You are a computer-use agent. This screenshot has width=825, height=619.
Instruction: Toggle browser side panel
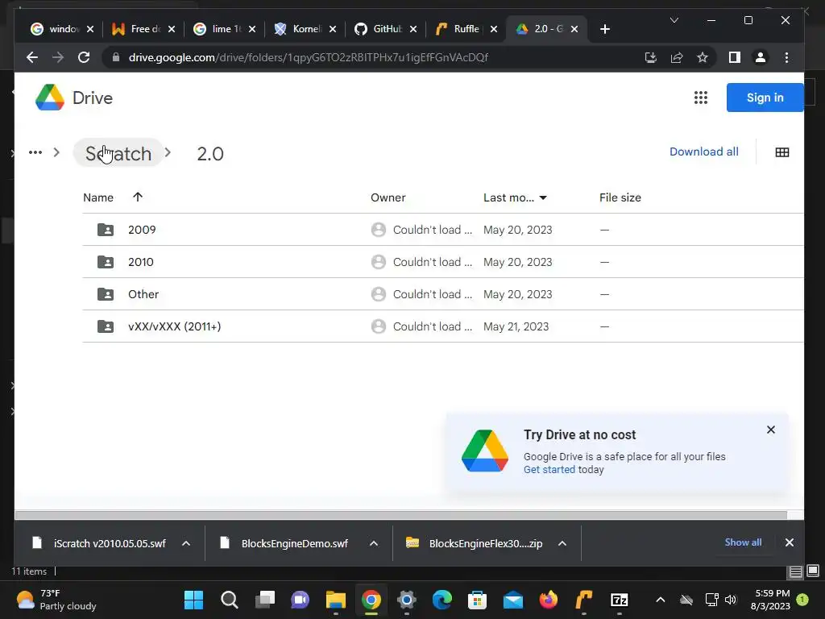(x=735, y=57)
